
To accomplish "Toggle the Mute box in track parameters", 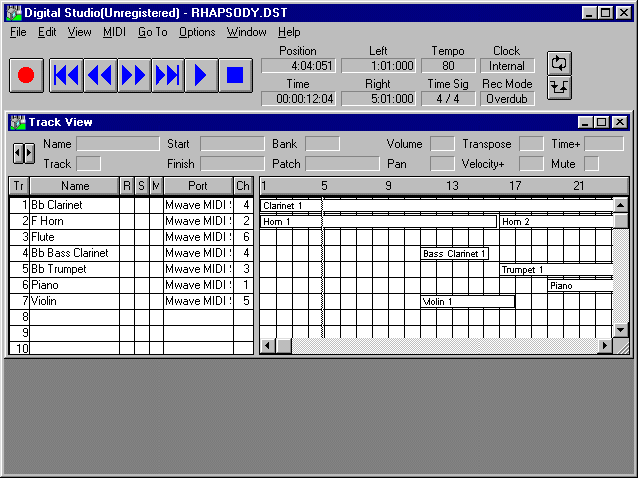I will [591, 164].
